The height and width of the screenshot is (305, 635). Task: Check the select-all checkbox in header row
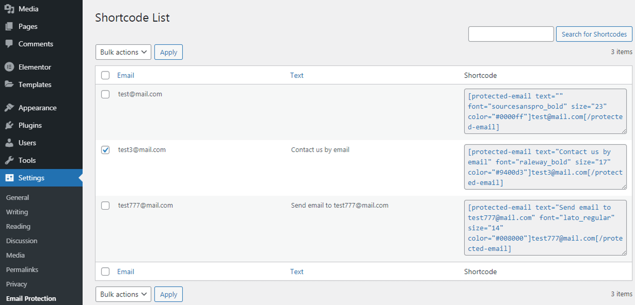[x=105, y=75]
